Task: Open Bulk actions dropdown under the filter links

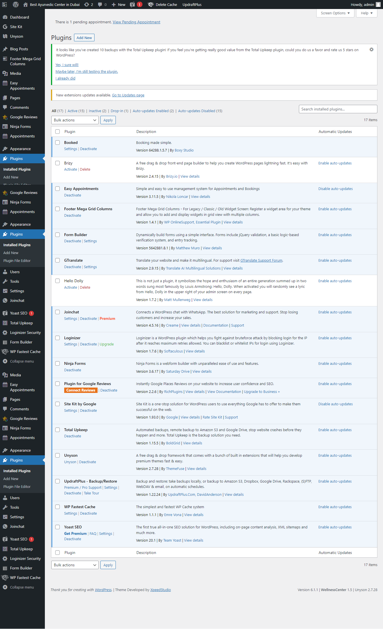Action: pos(75,120)
